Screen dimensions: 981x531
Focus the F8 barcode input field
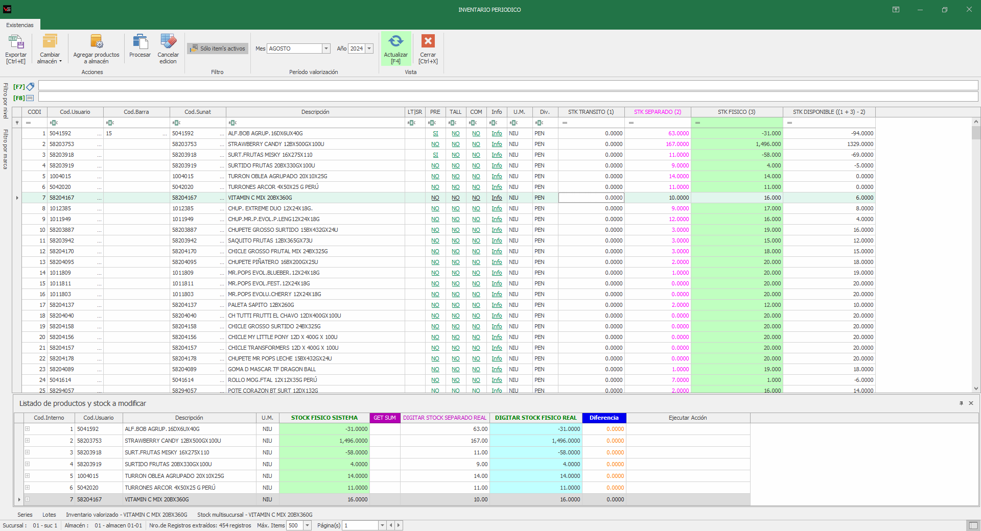(508, 97)
